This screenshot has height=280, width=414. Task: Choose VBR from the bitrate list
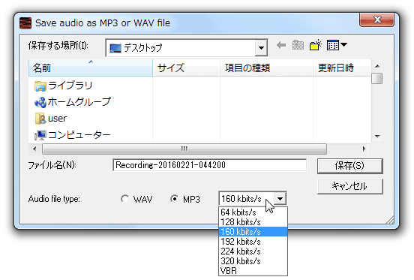point(253,271)
